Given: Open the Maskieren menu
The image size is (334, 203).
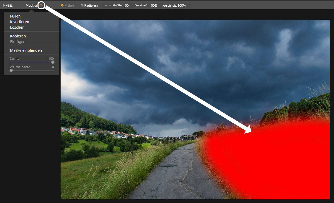Looking at the screenshot, I should pyautogui.click(x=31, y=5).
